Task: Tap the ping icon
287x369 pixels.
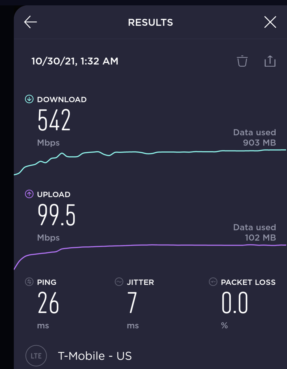Action: pyautogui.click(x=29, y=282)
